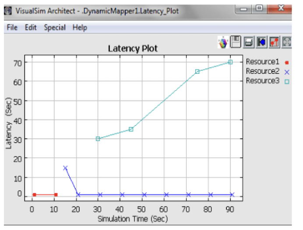This screenshot has width=303, height=230.
Task: Click the blue arrow reset axes icon
Action: point(261,42)
